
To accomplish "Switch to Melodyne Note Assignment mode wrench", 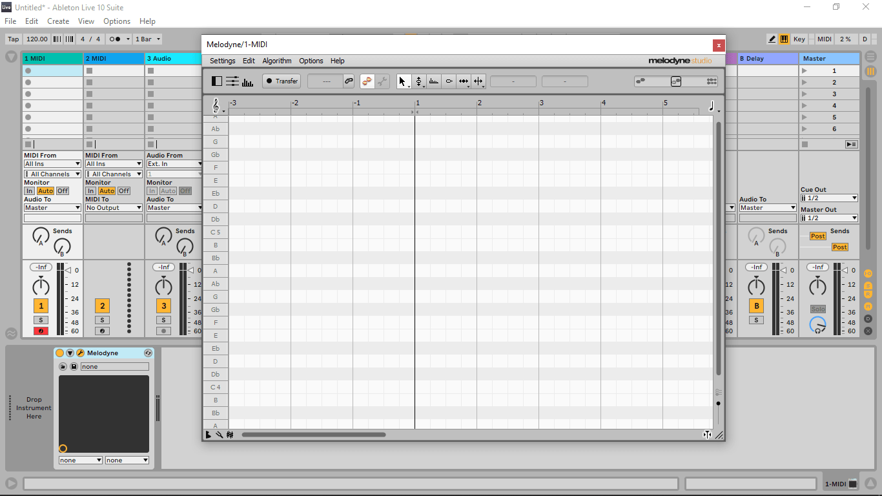I will [x=382, y=81].
